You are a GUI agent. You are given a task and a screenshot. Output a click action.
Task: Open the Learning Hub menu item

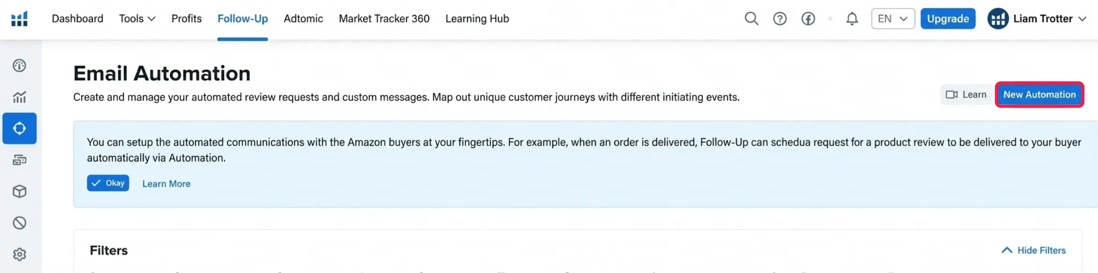pyautogui.click(x=477, y=19)
